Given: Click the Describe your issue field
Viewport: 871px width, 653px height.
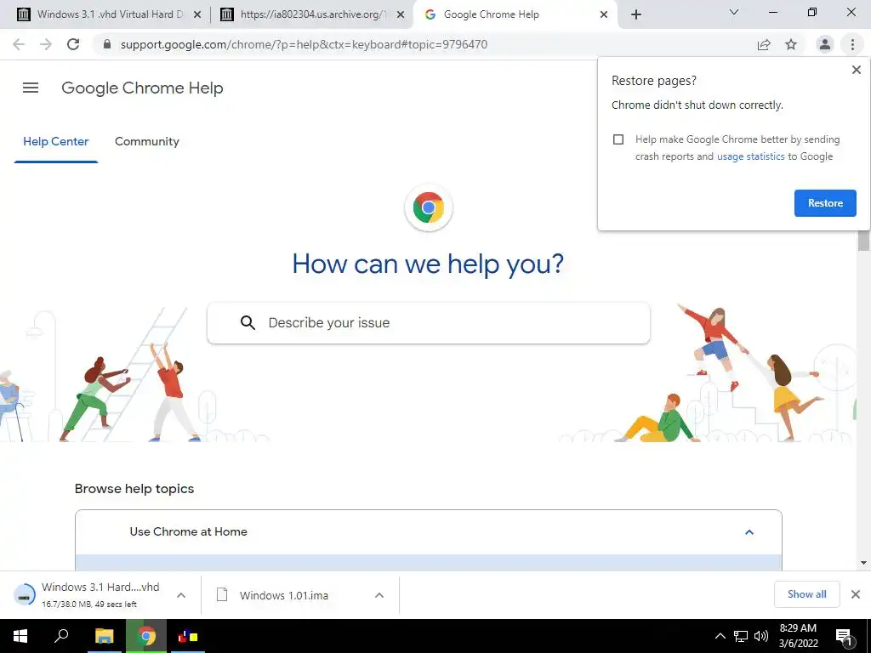Looking at the screenshot, I should click(x=429, y=323).
